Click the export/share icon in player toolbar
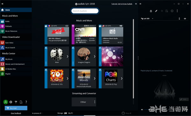Viewport: 191px width, 116px height. [151, 11]
